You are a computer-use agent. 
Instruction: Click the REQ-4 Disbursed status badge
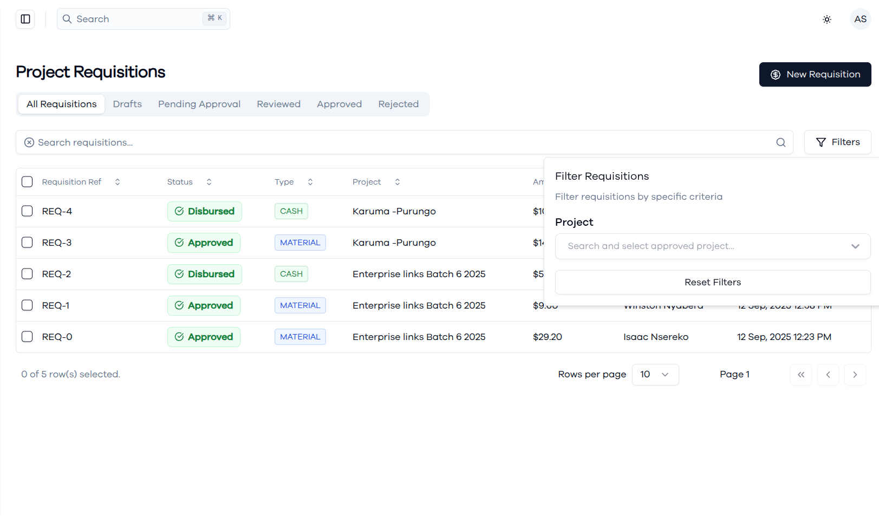click(205, 211)
